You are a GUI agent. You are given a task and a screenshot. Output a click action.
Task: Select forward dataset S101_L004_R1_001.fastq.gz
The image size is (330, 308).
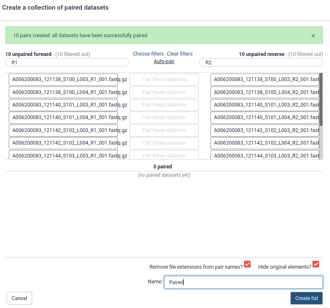point(63,117)
